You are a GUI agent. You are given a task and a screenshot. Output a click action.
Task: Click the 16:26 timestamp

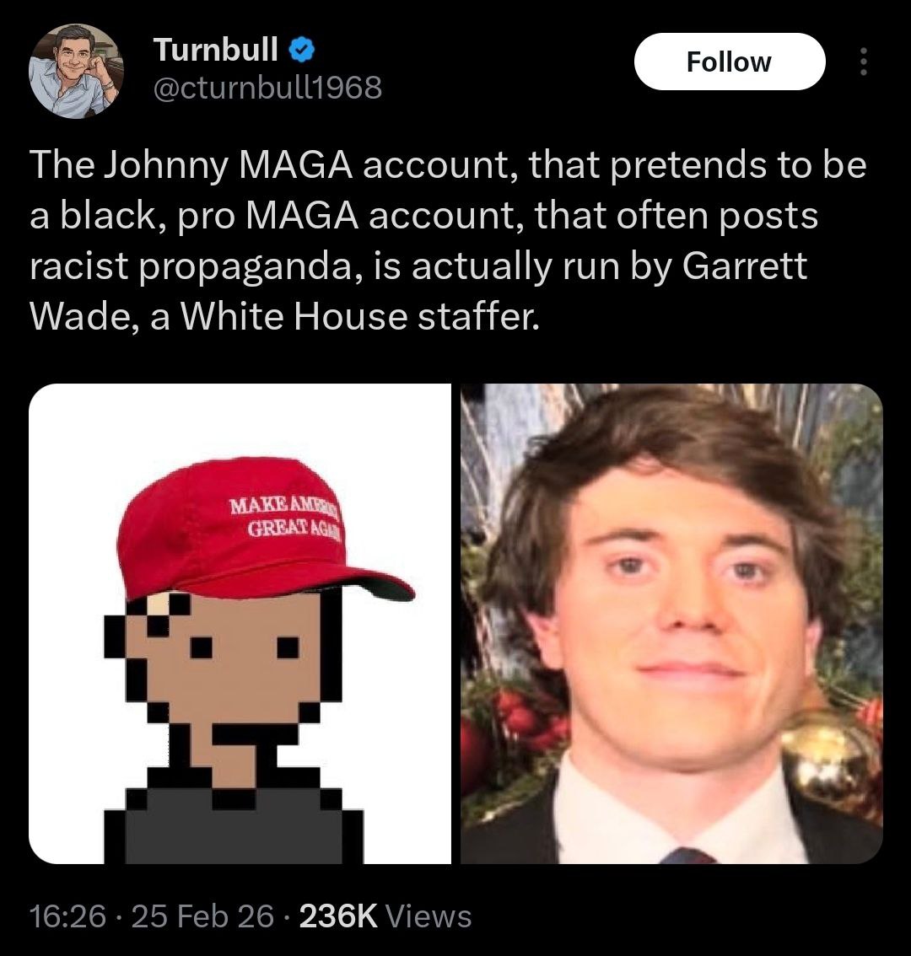(67, 916)
